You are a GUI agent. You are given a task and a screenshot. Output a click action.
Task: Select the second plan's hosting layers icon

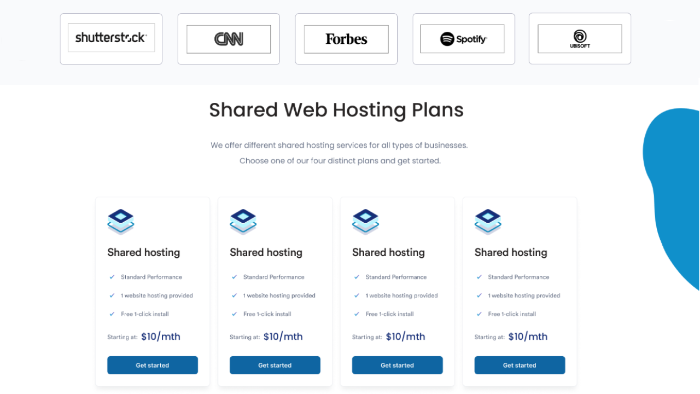[243, 221]
